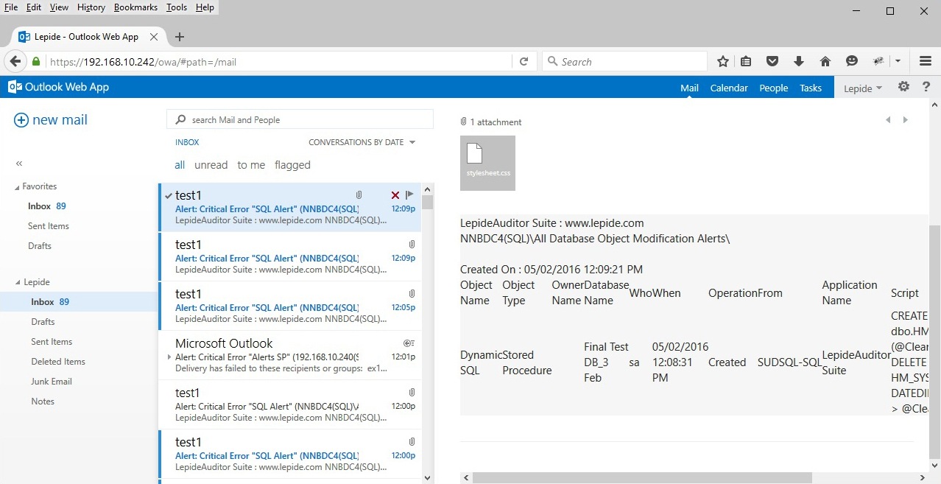Open the help question mark icon

(x=926, y=86)
